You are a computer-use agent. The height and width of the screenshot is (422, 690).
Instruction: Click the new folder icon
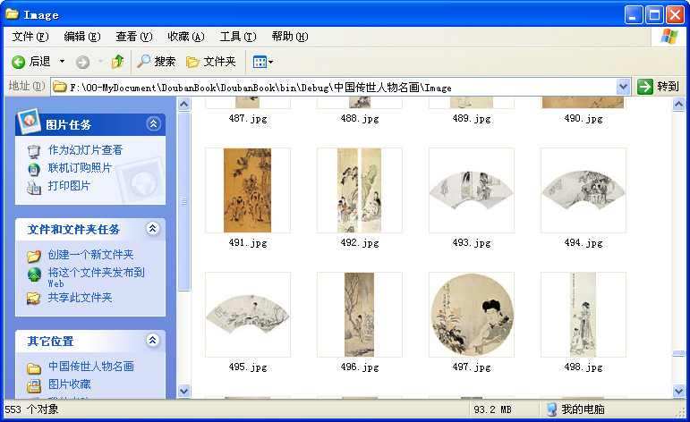click(x=34, y=256)
